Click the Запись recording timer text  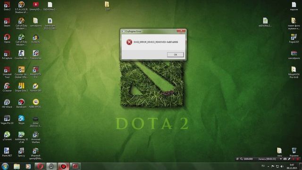coord(267,159)
